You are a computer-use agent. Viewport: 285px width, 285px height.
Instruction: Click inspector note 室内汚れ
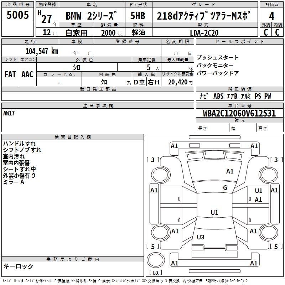tap(14, 156)
